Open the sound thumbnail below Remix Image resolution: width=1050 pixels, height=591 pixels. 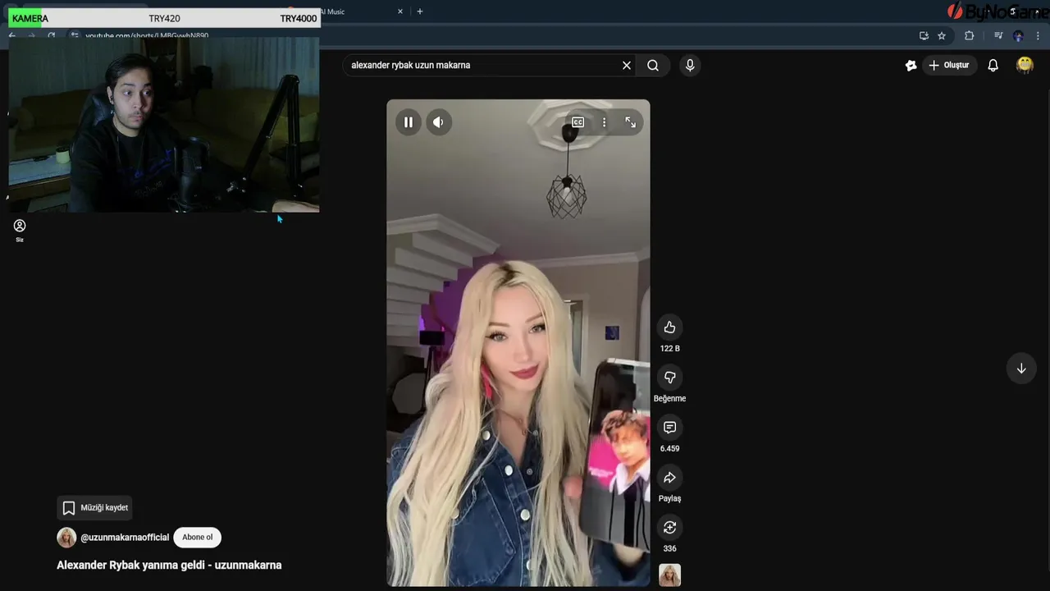point(669,575)
